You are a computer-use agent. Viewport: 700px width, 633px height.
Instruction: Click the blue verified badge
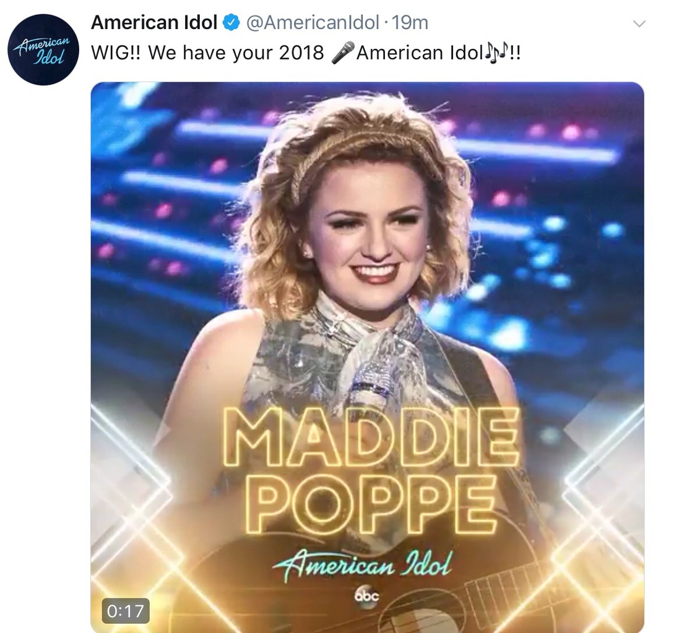pyautogui.click(x=231, y=22)
